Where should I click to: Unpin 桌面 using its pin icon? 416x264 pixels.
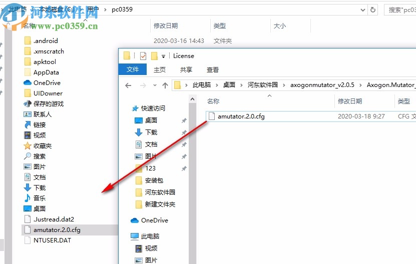(184, 120)
